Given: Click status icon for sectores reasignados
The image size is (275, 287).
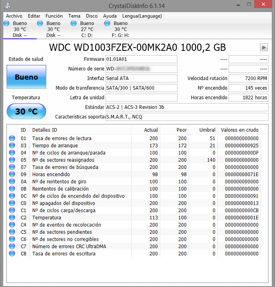Looking at the screenshot, I should click(12, 160).
